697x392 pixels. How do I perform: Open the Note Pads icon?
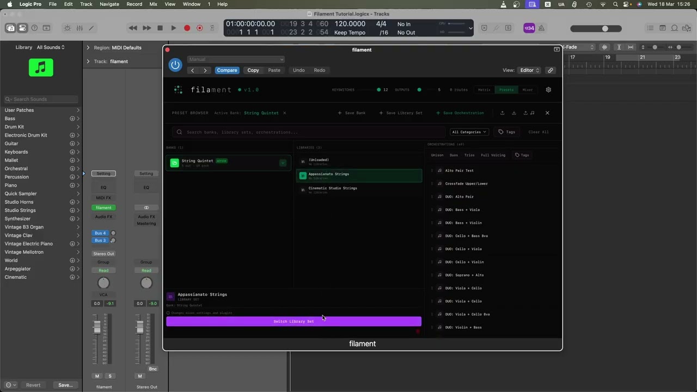click(662, 28)
